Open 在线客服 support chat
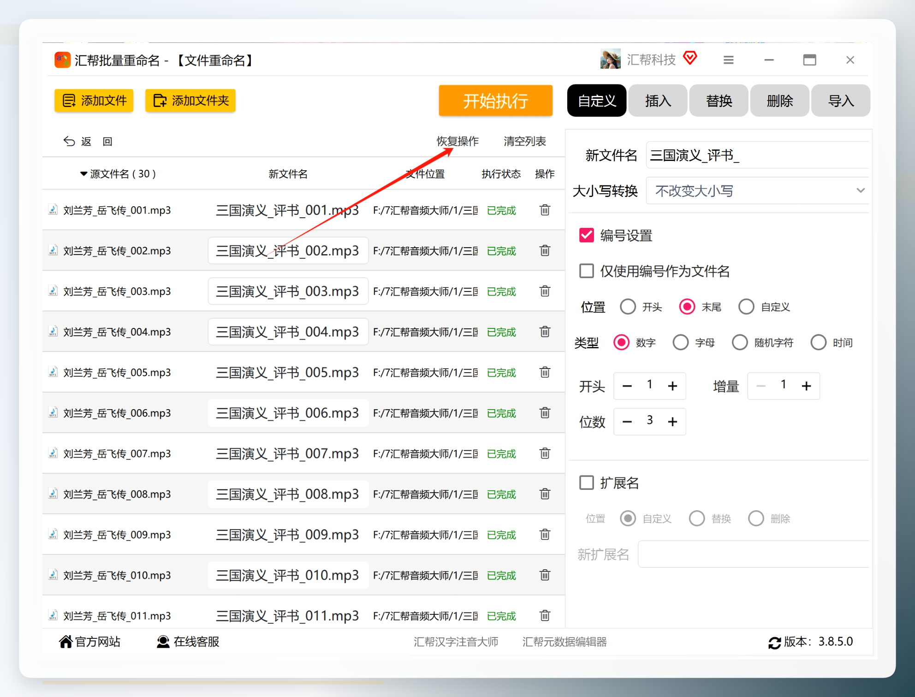 coord(188,642)
